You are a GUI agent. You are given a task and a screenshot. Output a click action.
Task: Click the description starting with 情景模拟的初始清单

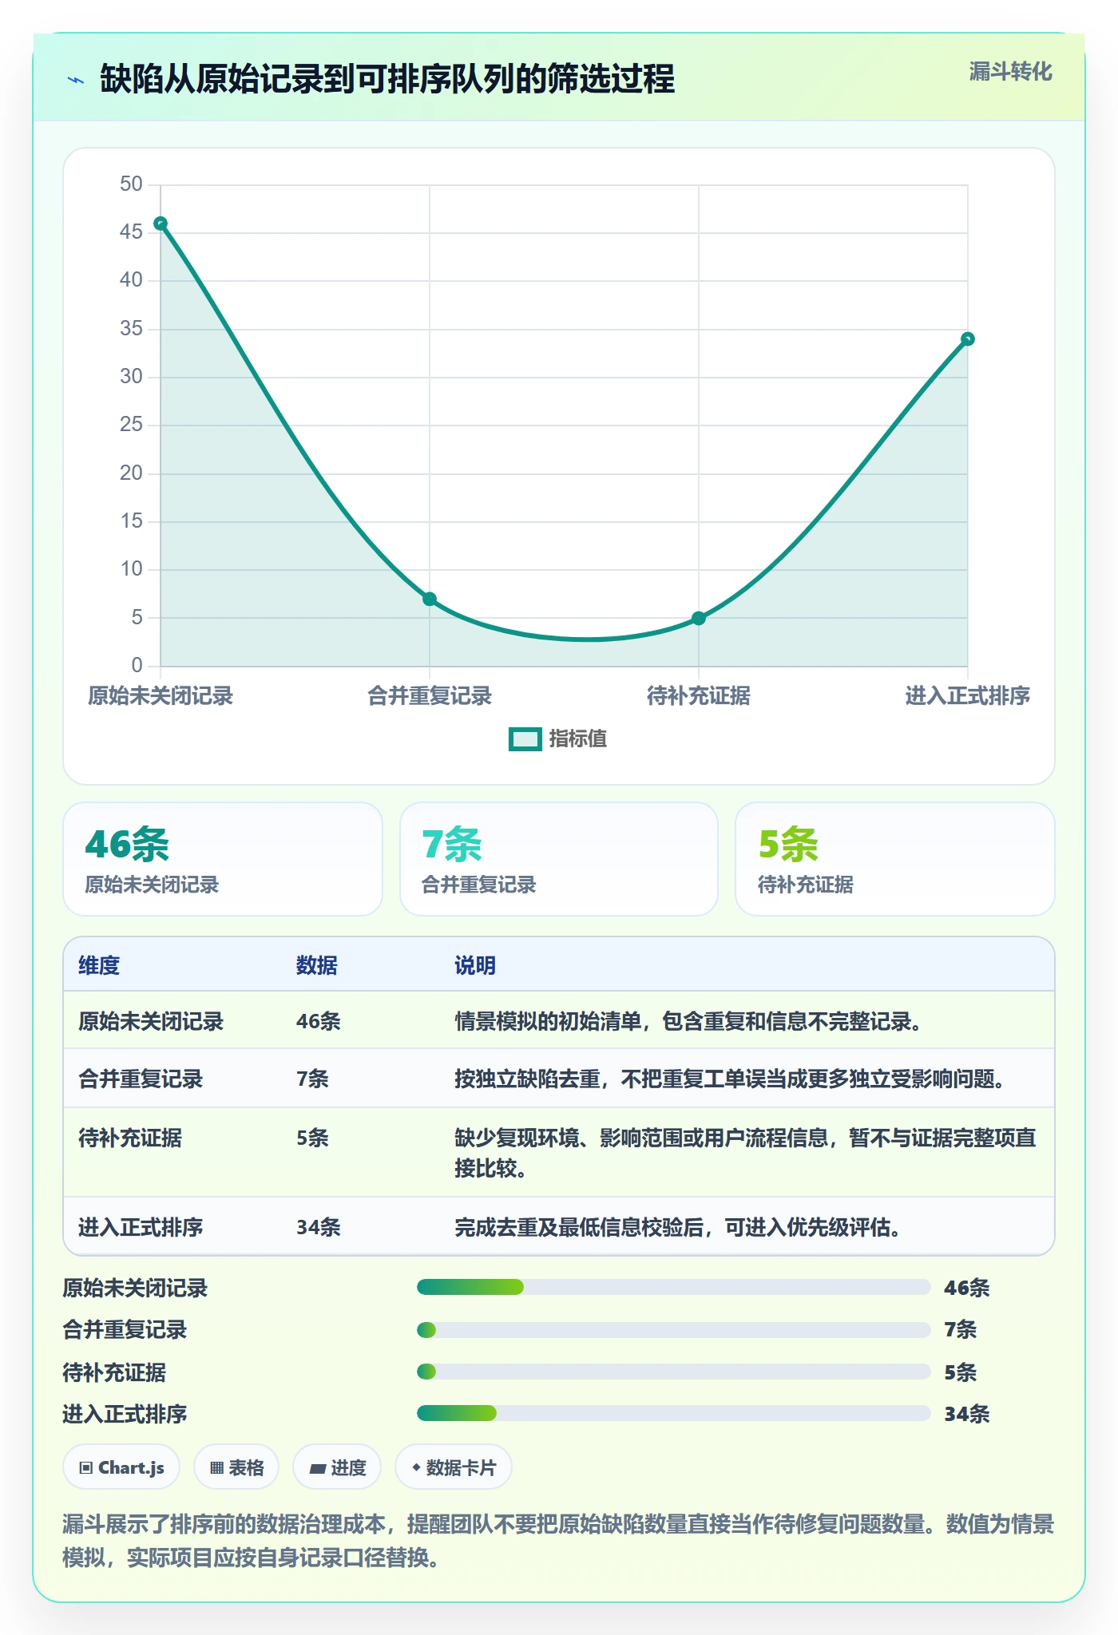coord(688,1021)
